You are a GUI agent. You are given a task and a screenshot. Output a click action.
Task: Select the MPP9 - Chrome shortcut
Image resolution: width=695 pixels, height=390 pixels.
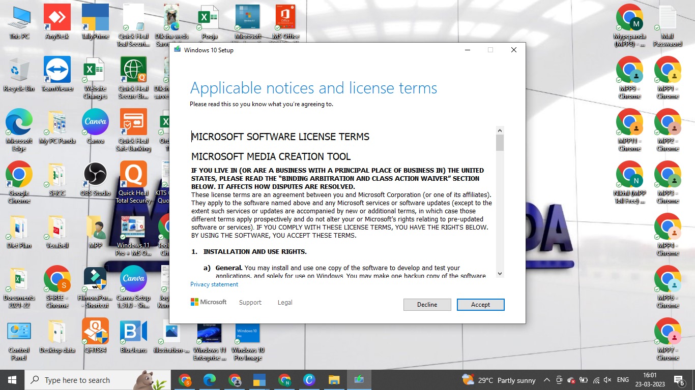pyautogui.click(x=629, y=78)
